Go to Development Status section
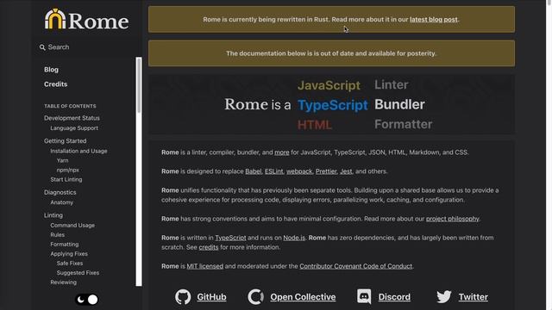Viewport: 552px width, 310px height. [x=72, y=118]
